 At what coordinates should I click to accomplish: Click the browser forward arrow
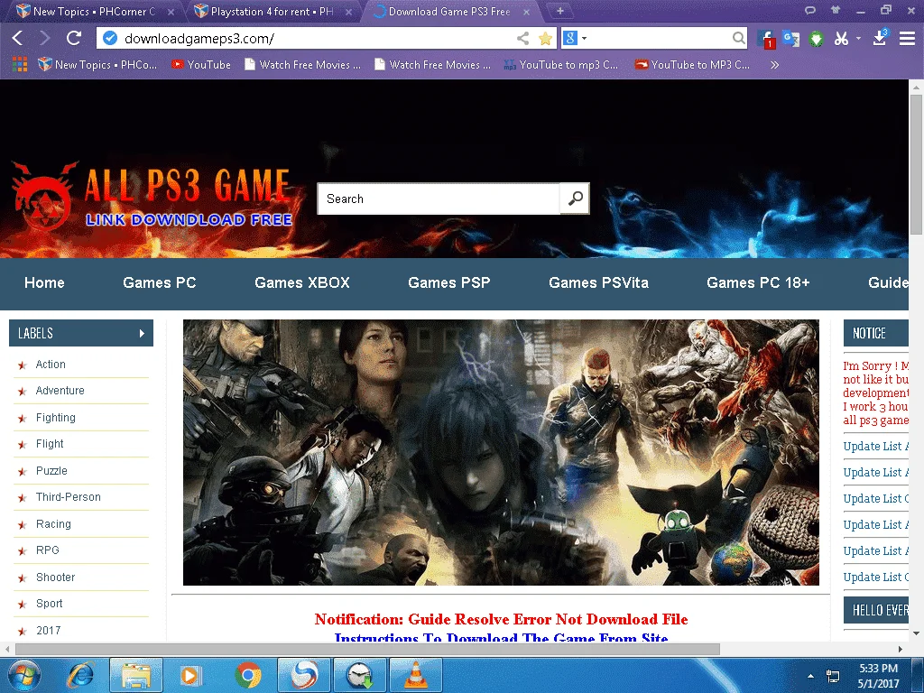45,38
